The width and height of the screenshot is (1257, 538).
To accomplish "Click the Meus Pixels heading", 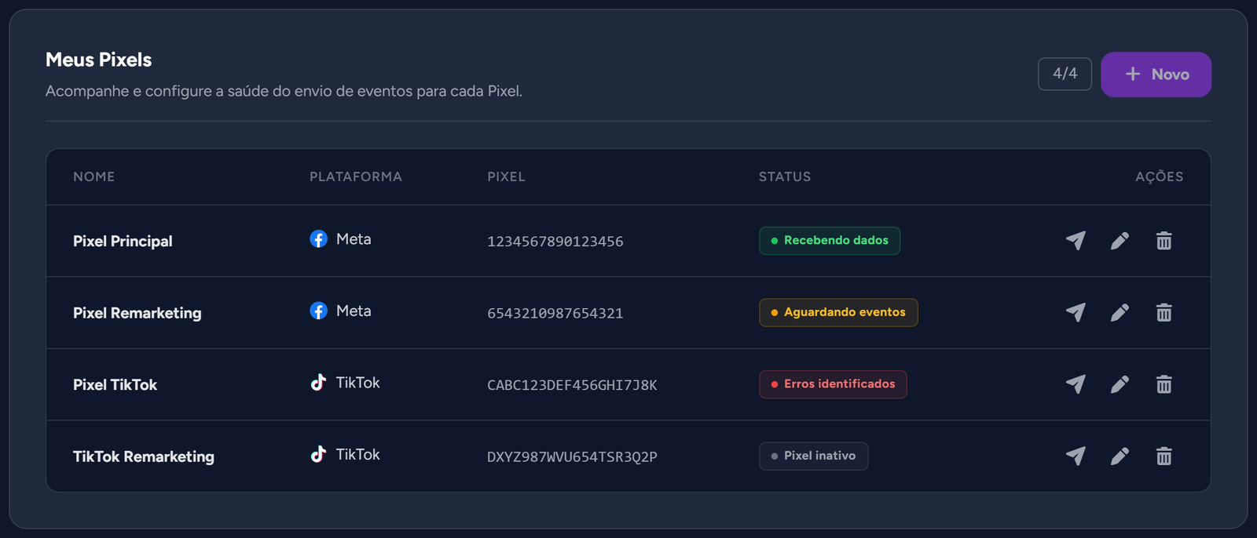I will (99, 60).
